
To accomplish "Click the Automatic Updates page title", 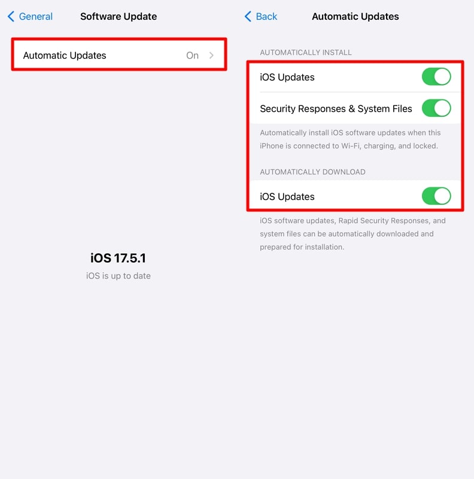I will (x=355, y=17).
